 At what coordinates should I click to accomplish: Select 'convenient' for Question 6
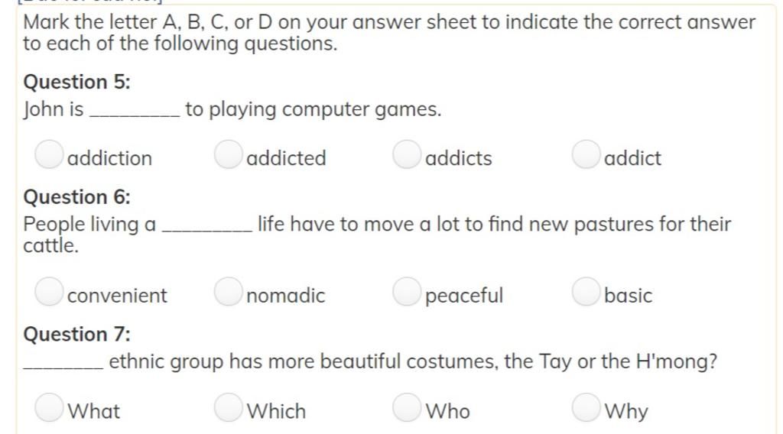tap(49, 291)
